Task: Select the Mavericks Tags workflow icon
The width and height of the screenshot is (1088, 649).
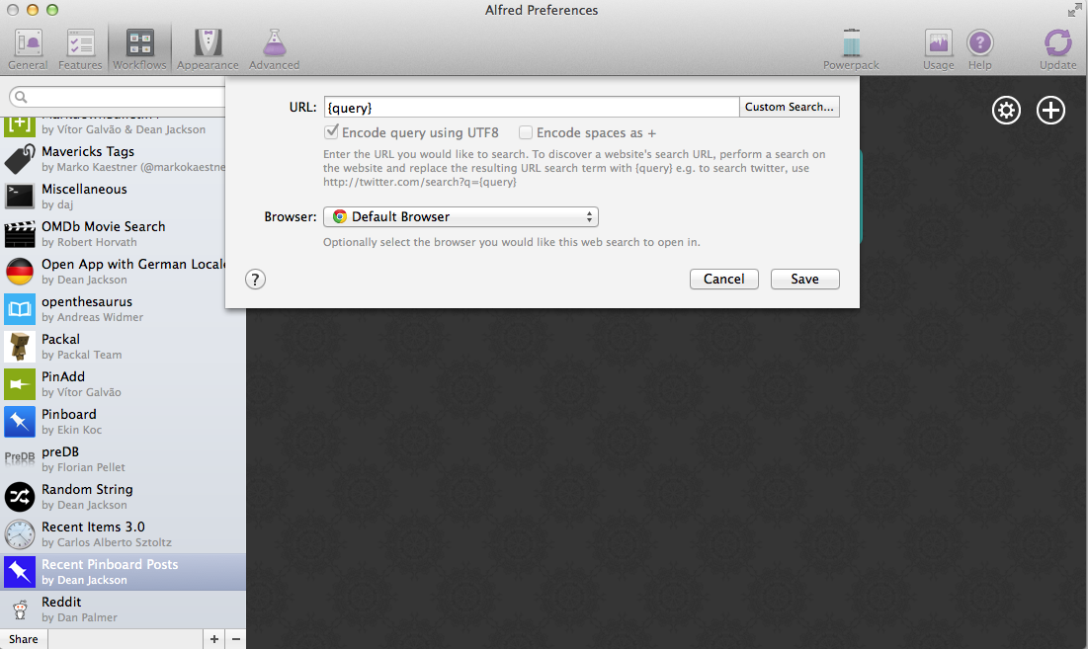Action: [x=20, y=159]
